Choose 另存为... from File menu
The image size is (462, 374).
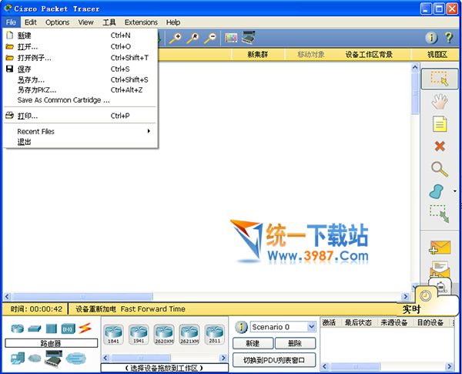pos(31,79)
